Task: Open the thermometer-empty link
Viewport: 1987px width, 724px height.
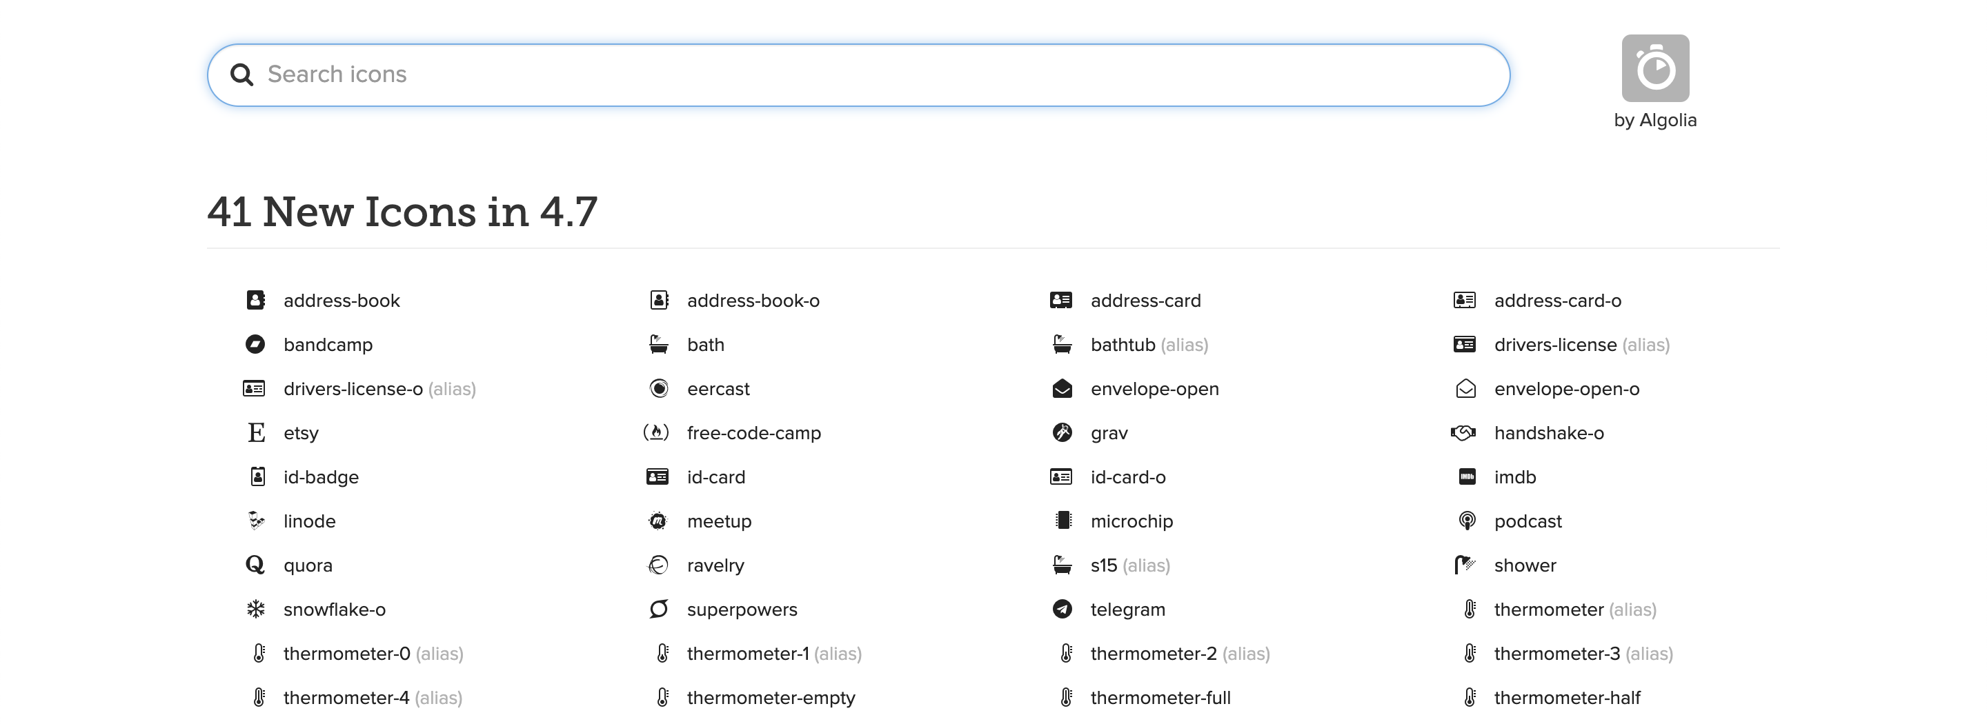Action: pos(771,698)
